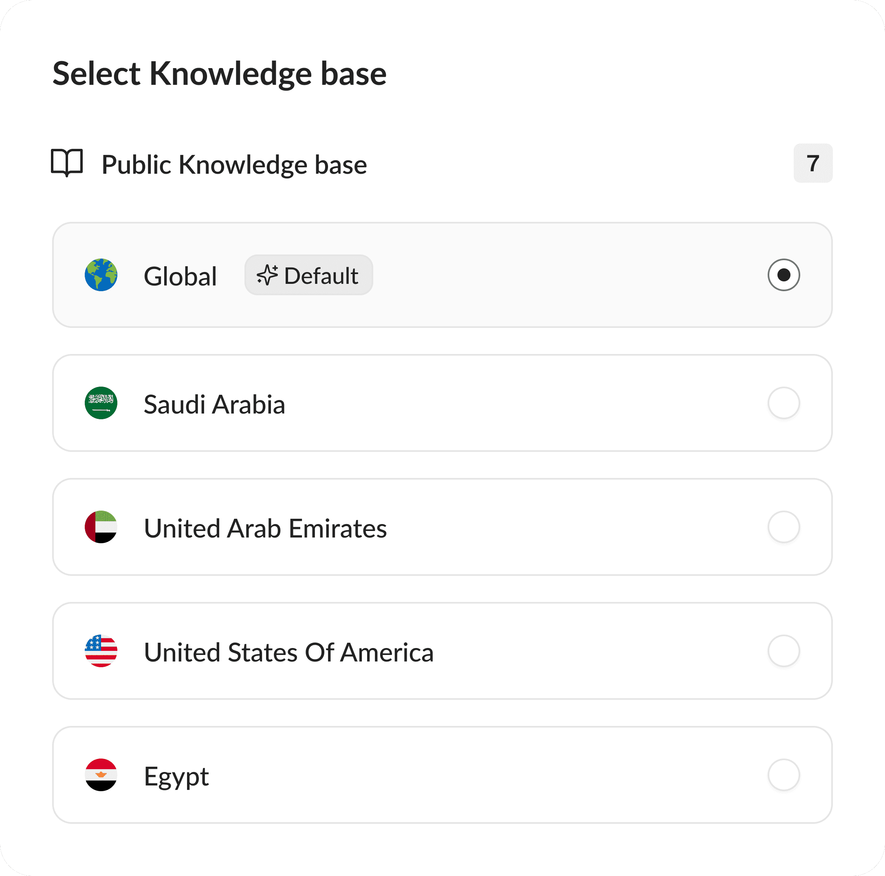Click the open book icon
Screen dimensions: 885x876
coord(67,163)
